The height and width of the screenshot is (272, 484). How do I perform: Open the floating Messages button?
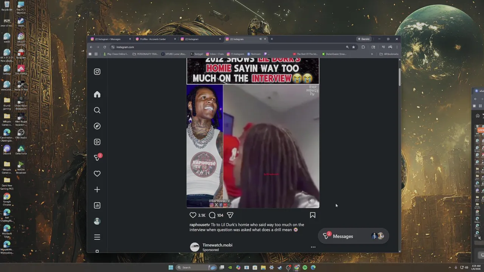[354, 236]
